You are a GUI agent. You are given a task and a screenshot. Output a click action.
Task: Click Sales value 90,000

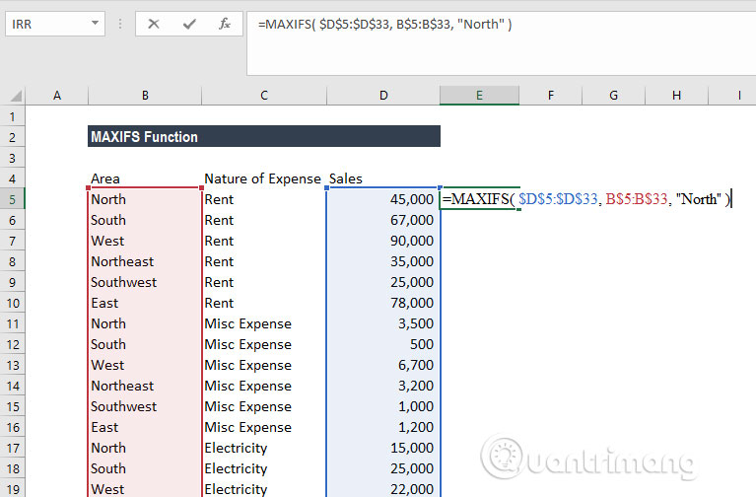pyautogui.click(x=412, y=241)
